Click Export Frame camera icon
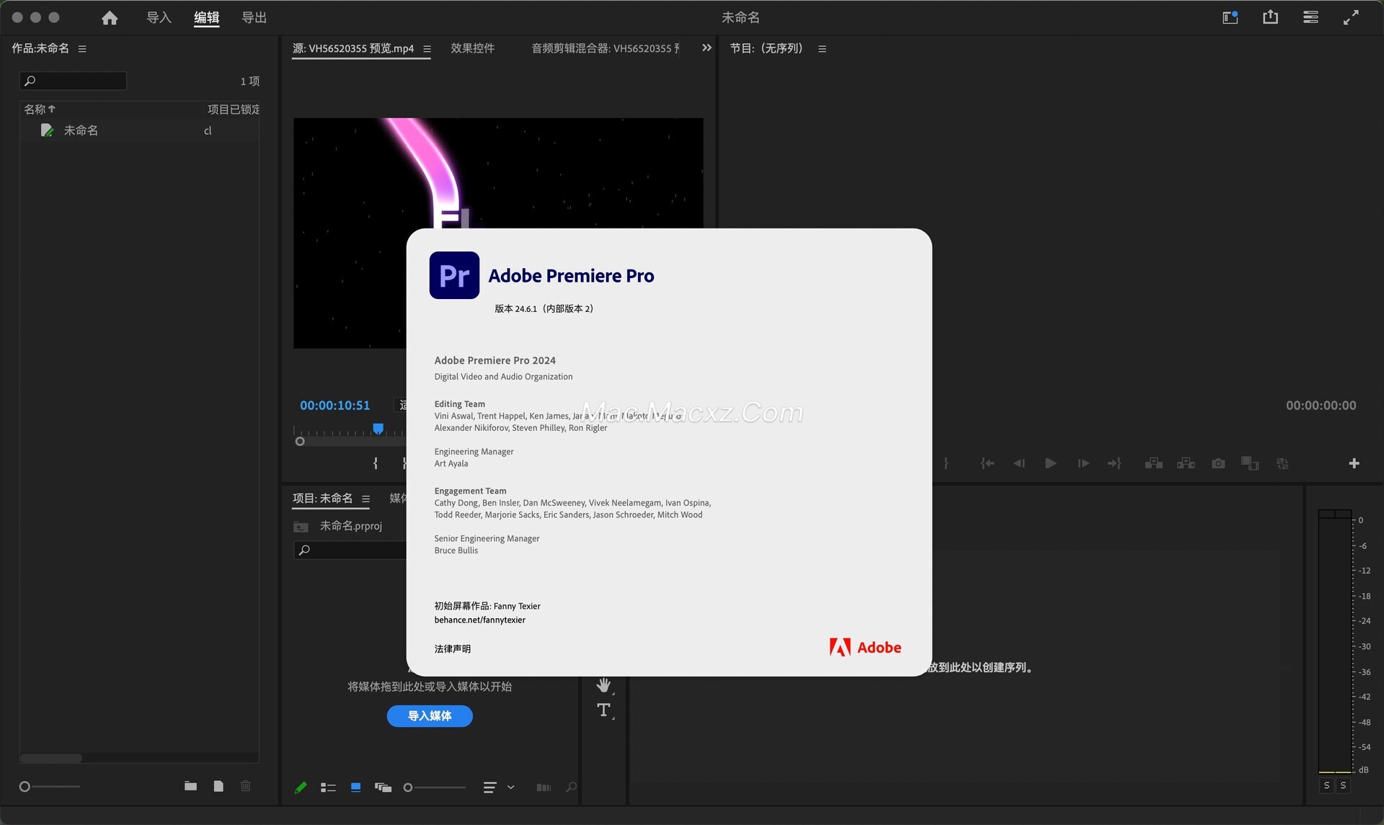This screenshot has width=1384, height=825. pyautogui.click(x=1218, y=463)
